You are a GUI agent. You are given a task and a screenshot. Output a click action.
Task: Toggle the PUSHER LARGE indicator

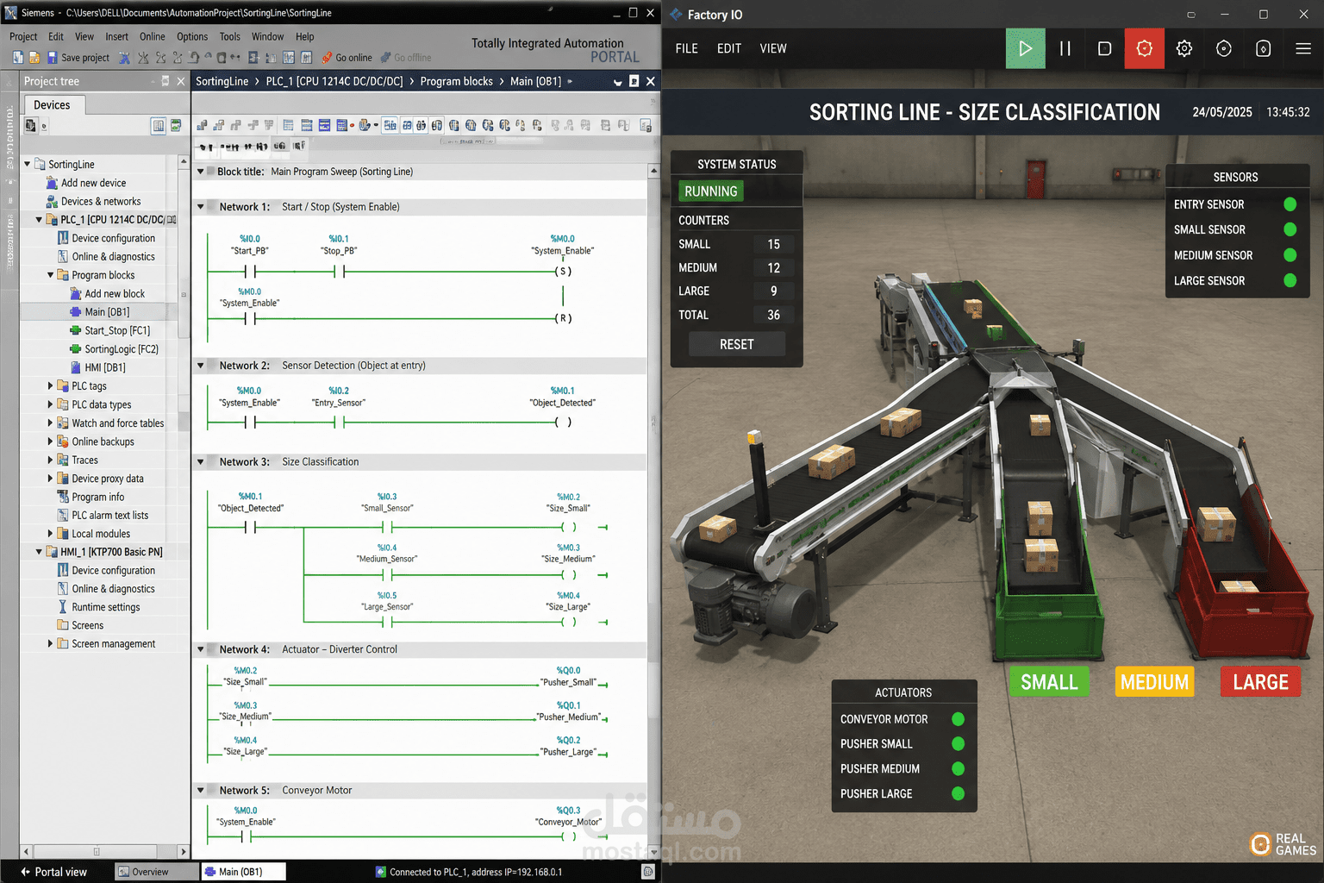click(958, 793)
